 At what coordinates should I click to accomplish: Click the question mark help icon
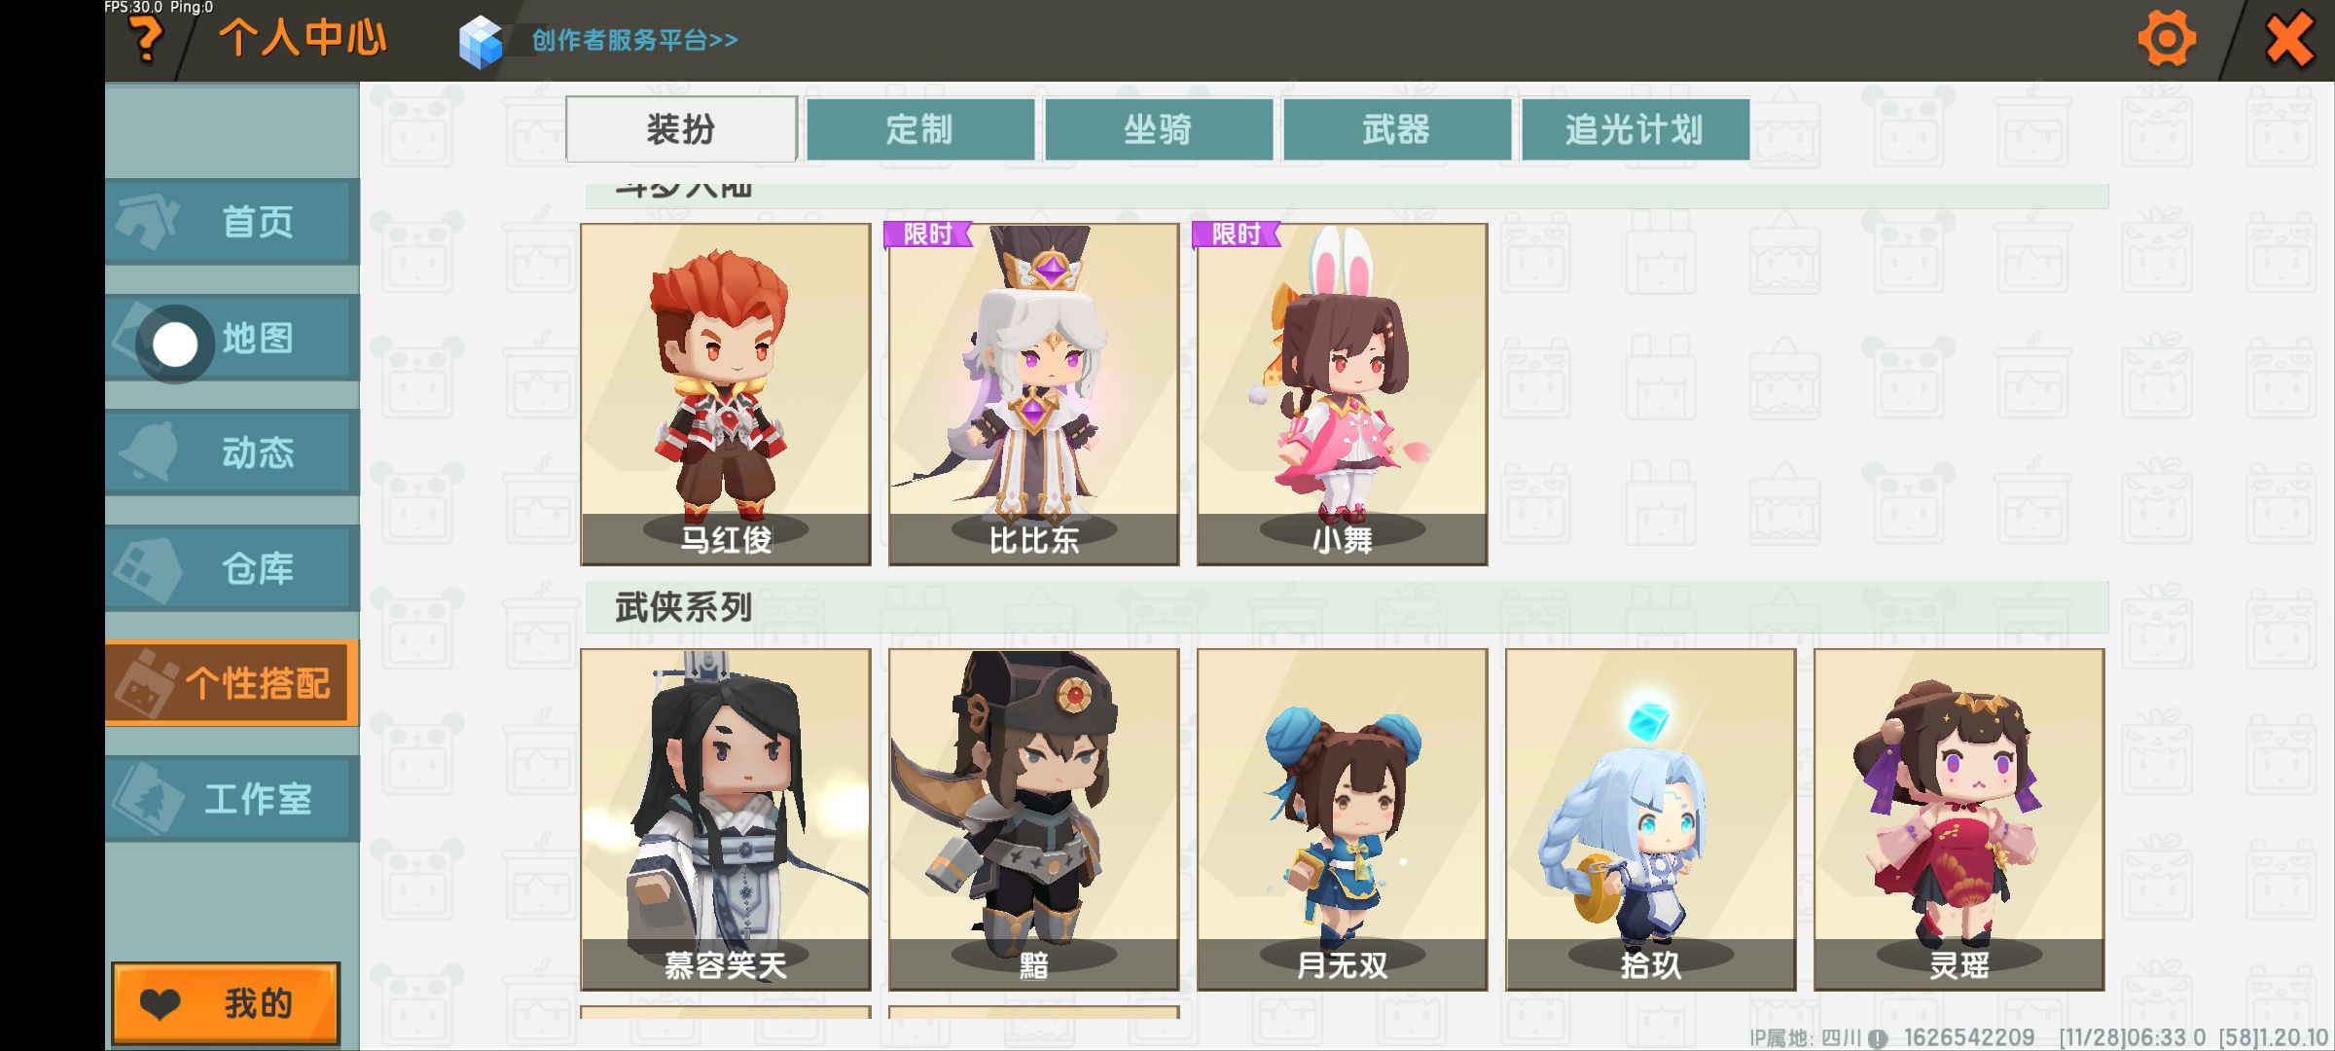click(x=146, y=40)
